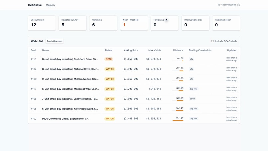
Task: Run follow-ups on watchlist
Action: (x=55, y=41)
